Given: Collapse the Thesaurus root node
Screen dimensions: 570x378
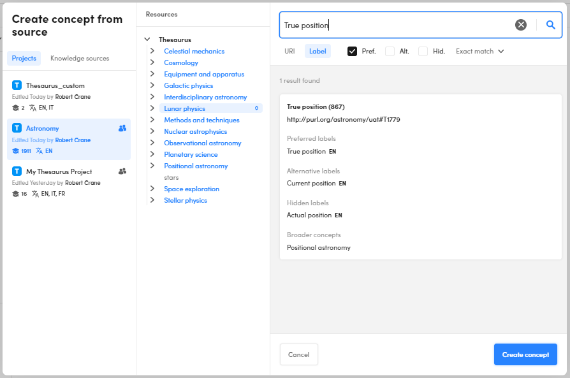Looking at the screenshot, I should (147, 40).
